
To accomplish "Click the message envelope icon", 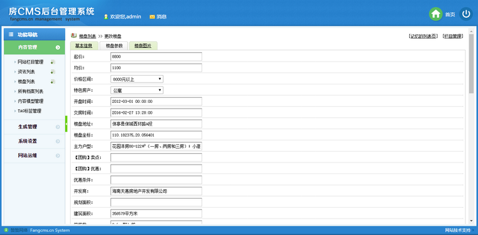I will click(152, 17).
